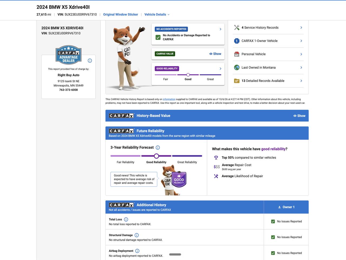Call the dealer phone number 763-373-6008
Viewport: 346px width, 260px height.
68,90
